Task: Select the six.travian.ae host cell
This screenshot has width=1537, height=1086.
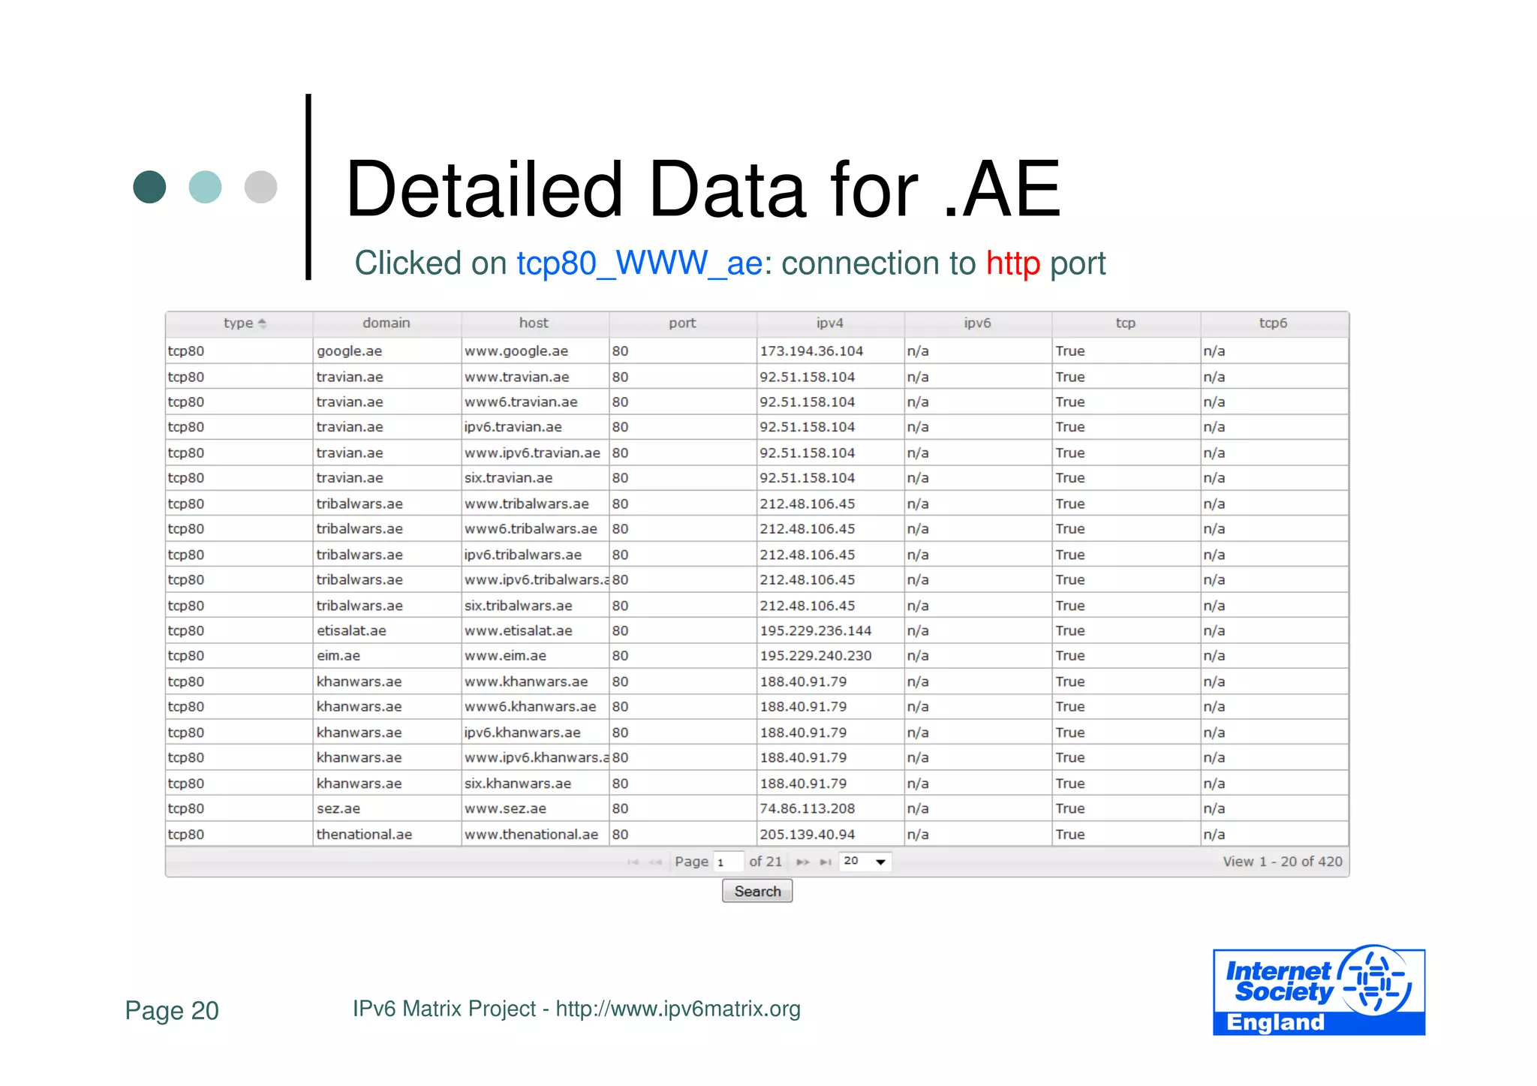Action: (535, 478)
